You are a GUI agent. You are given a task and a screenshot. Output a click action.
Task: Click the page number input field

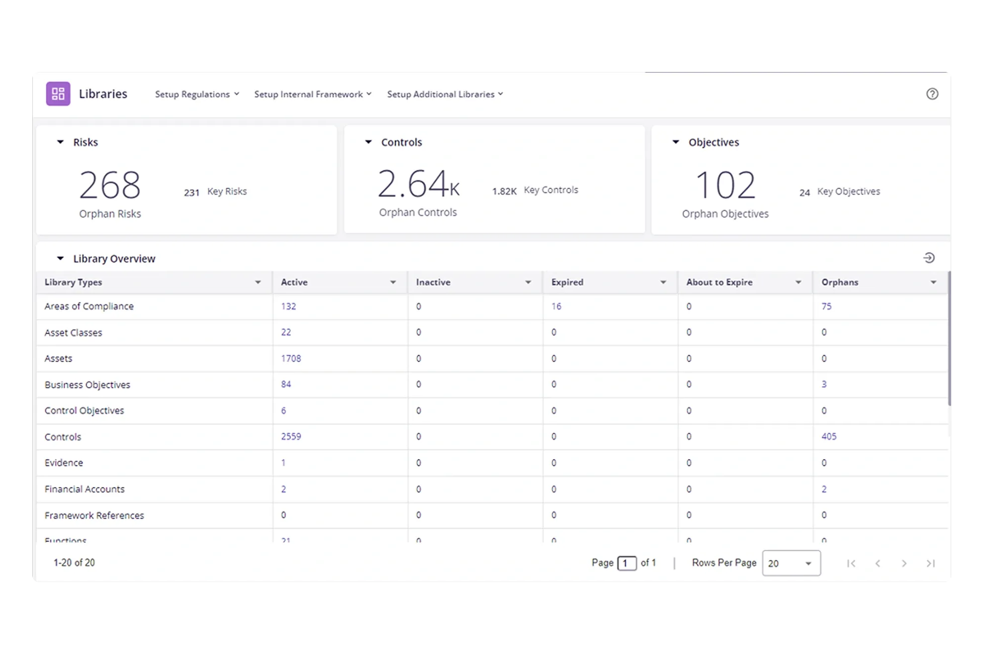point(626,563)
